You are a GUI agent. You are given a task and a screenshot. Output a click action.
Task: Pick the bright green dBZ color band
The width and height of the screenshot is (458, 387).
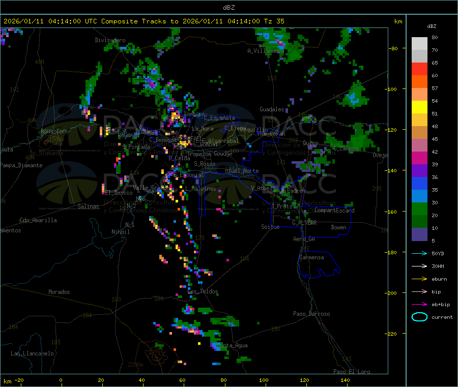[x=419, y=209]
